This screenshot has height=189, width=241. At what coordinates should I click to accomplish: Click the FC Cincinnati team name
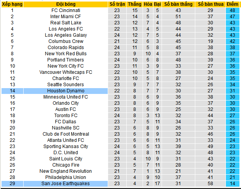coord(65,10)
